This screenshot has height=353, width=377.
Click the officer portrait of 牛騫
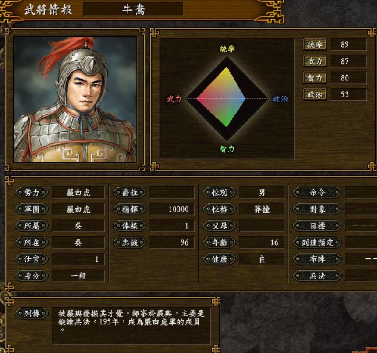pos(76,100)
